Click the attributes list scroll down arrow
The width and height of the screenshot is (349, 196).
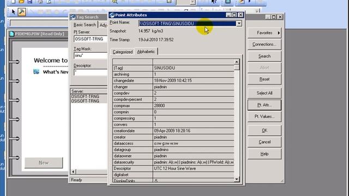pyautogui.click(x=237, y=179)
